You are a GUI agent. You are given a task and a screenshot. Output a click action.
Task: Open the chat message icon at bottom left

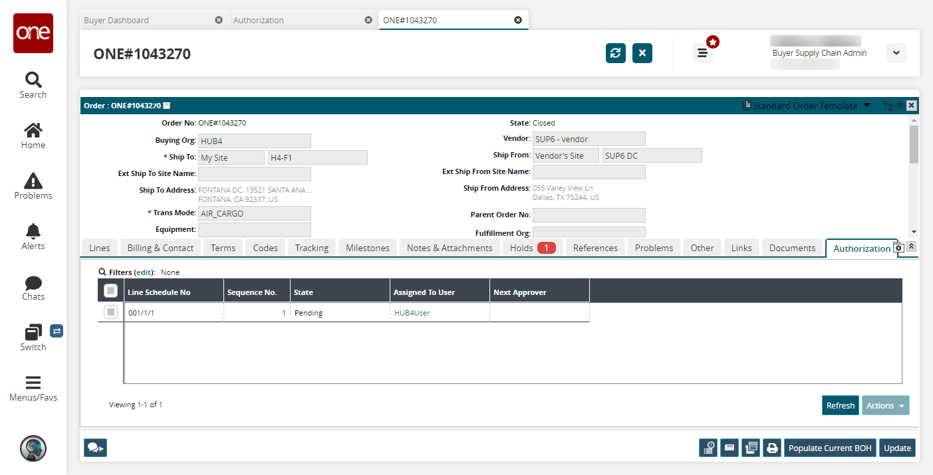(x=95, y=448)
